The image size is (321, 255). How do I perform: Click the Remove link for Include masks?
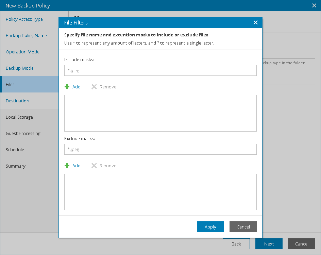click(108, 87)
